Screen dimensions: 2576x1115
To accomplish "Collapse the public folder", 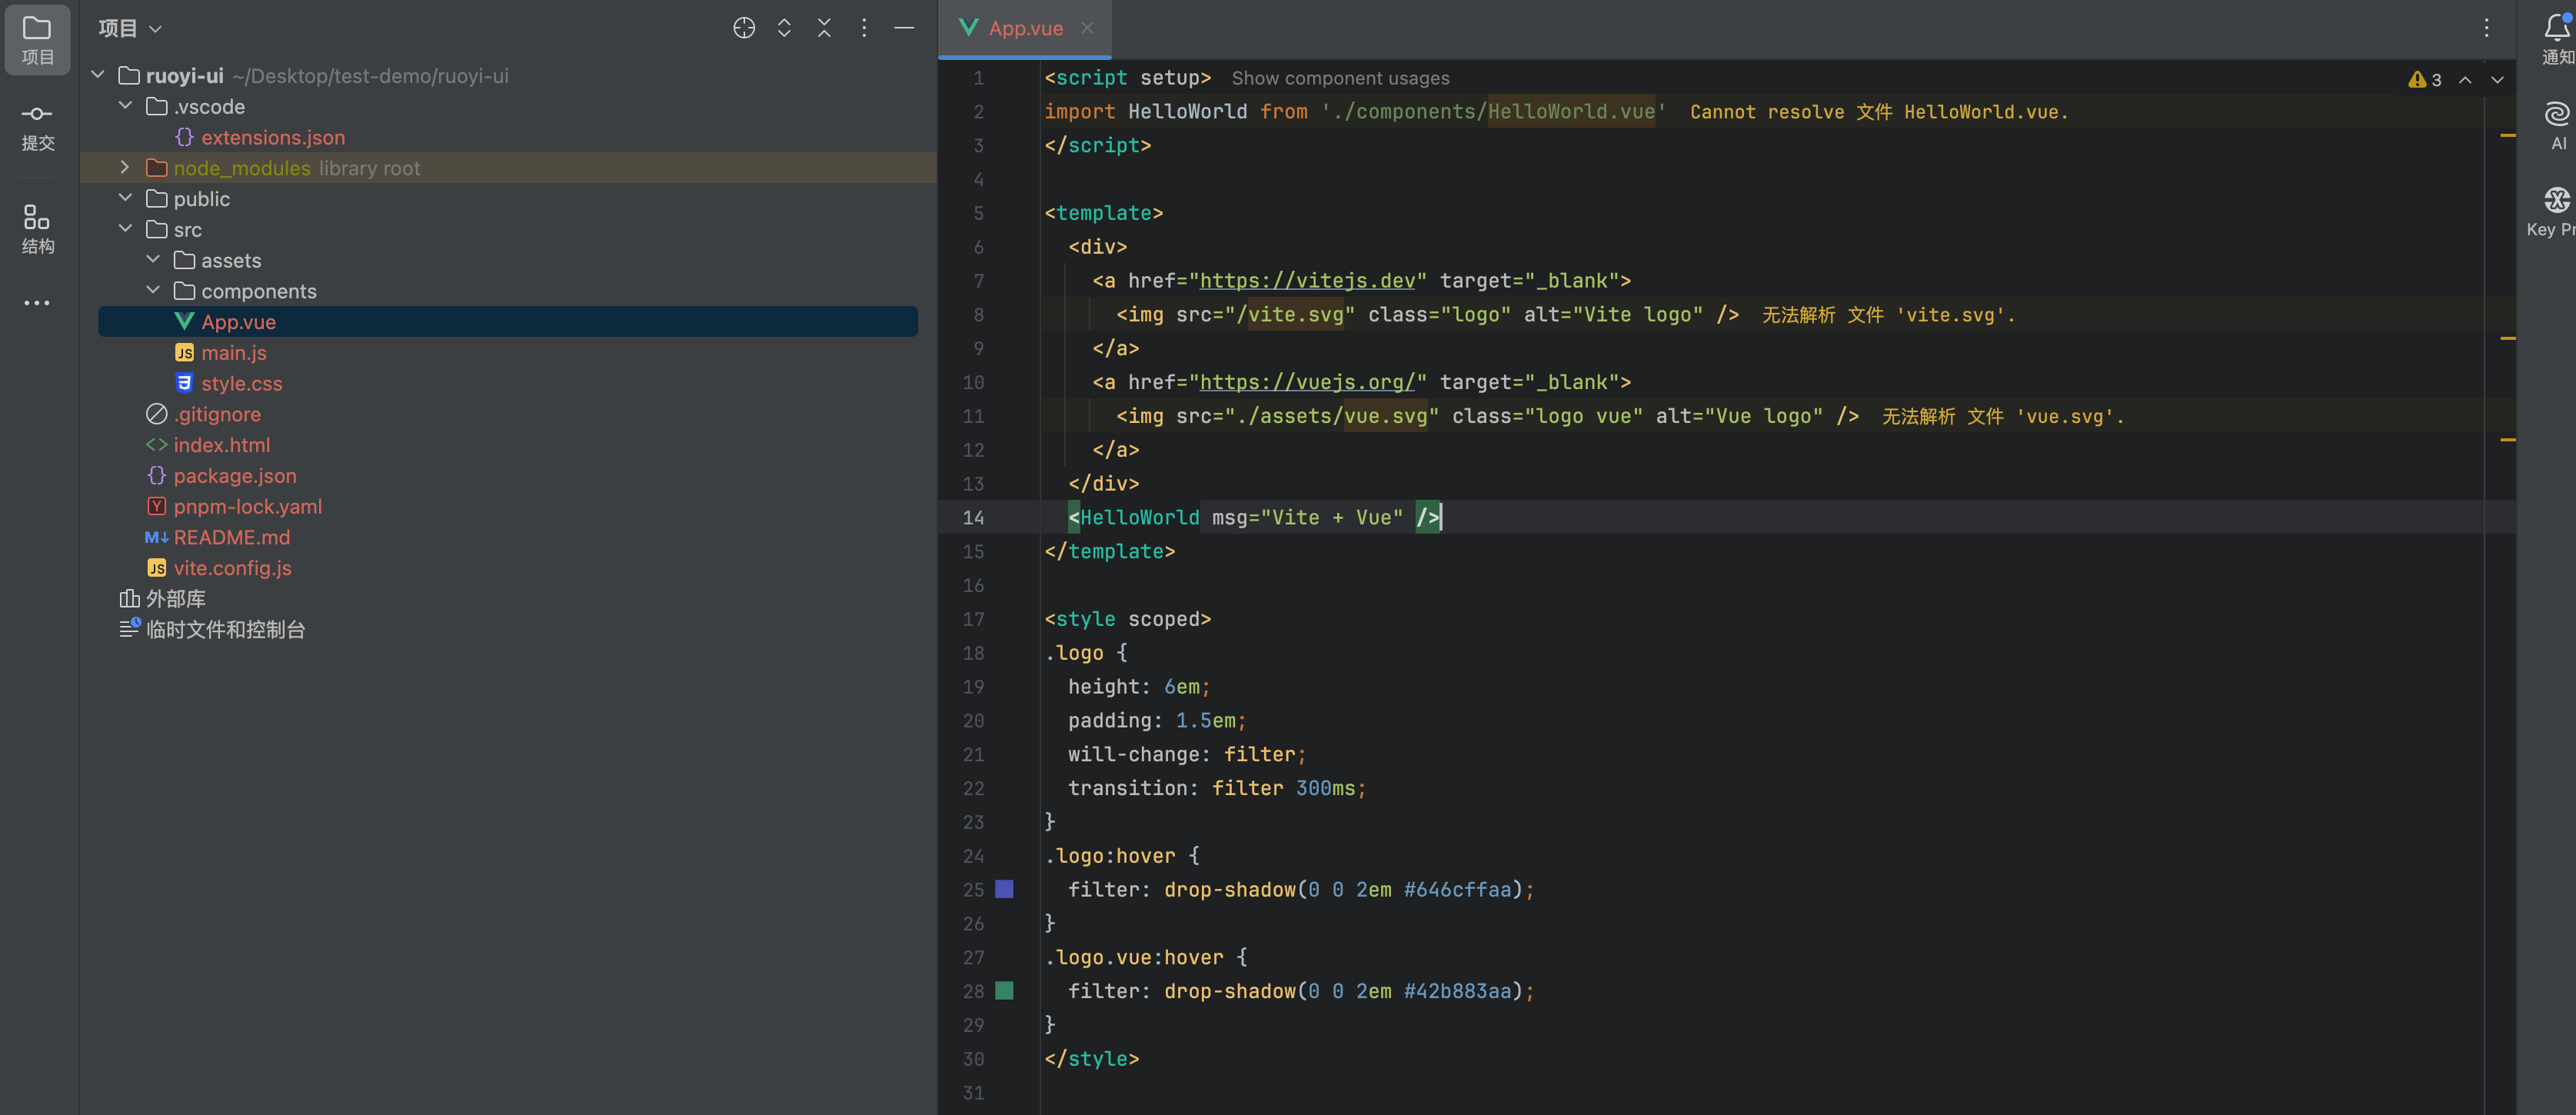I will coord(125,198).
